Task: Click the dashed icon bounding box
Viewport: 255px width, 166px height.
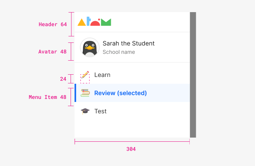Action: point(85,79)
